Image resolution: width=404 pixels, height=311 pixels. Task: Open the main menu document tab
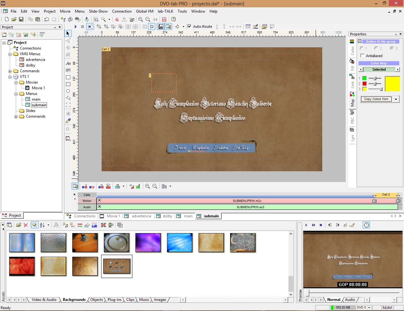click(x=188, y=216)
